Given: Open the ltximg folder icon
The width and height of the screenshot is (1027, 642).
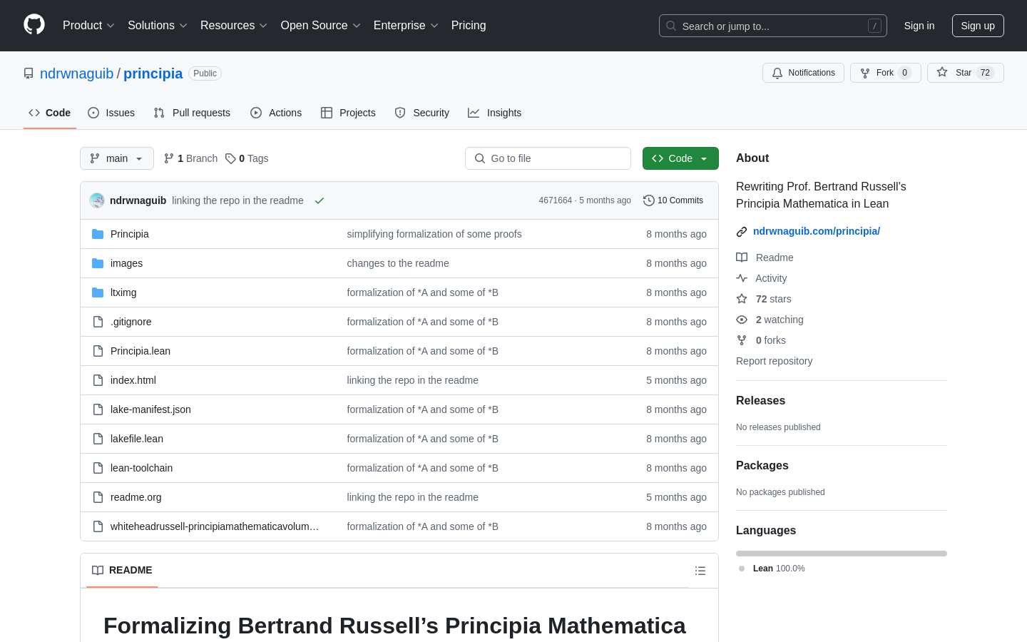Looking at the screenshot, I should tap(98, 292).
